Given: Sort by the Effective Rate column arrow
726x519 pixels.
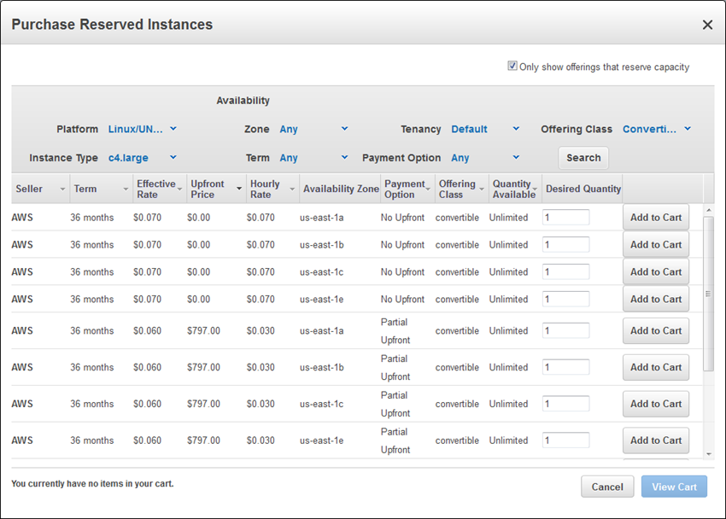Looking at the screenshot, I should pyautogui.click(x=180, y=190).
